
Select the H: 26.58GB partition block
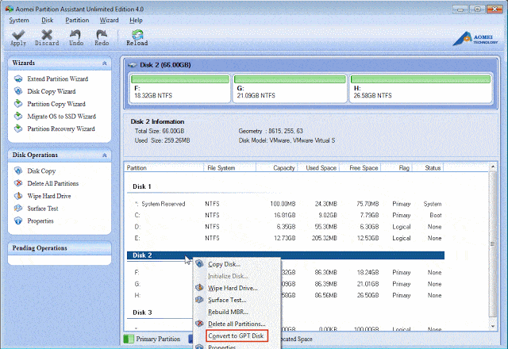tap(421, 88)
